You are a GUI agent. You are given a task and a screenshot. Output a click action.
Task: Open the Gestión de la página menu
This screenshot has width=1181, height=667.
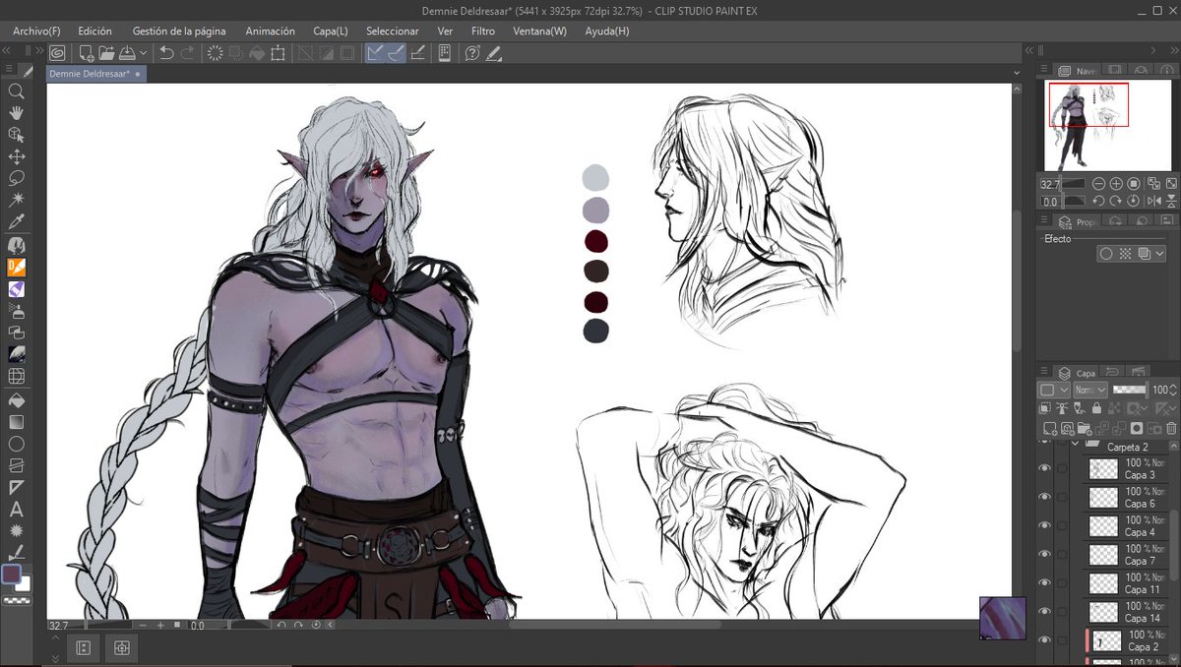coord(181,31)
